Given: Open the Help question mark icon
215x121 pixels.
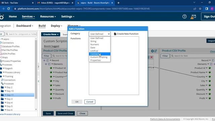Looking at the screenshot, I should coord(184,16).
